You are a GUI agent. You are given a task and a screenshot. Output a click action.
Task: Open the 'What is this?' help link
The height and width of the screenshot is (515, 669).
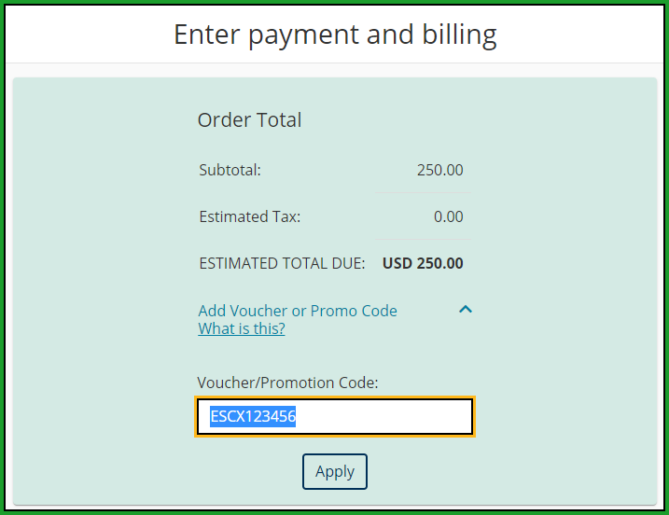point(242,329)
